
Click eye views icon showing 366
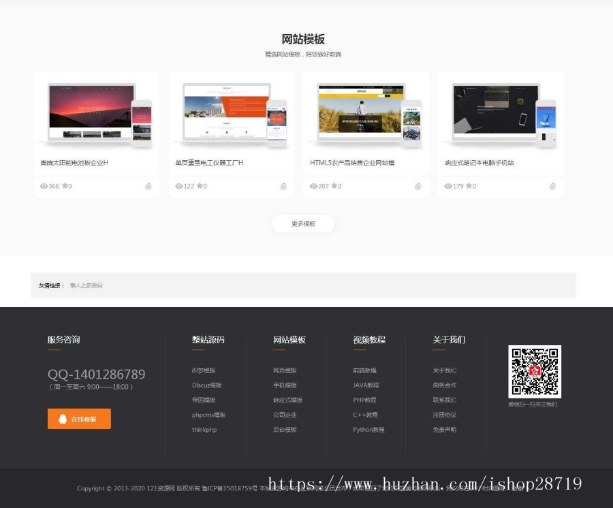coord(44,186)
